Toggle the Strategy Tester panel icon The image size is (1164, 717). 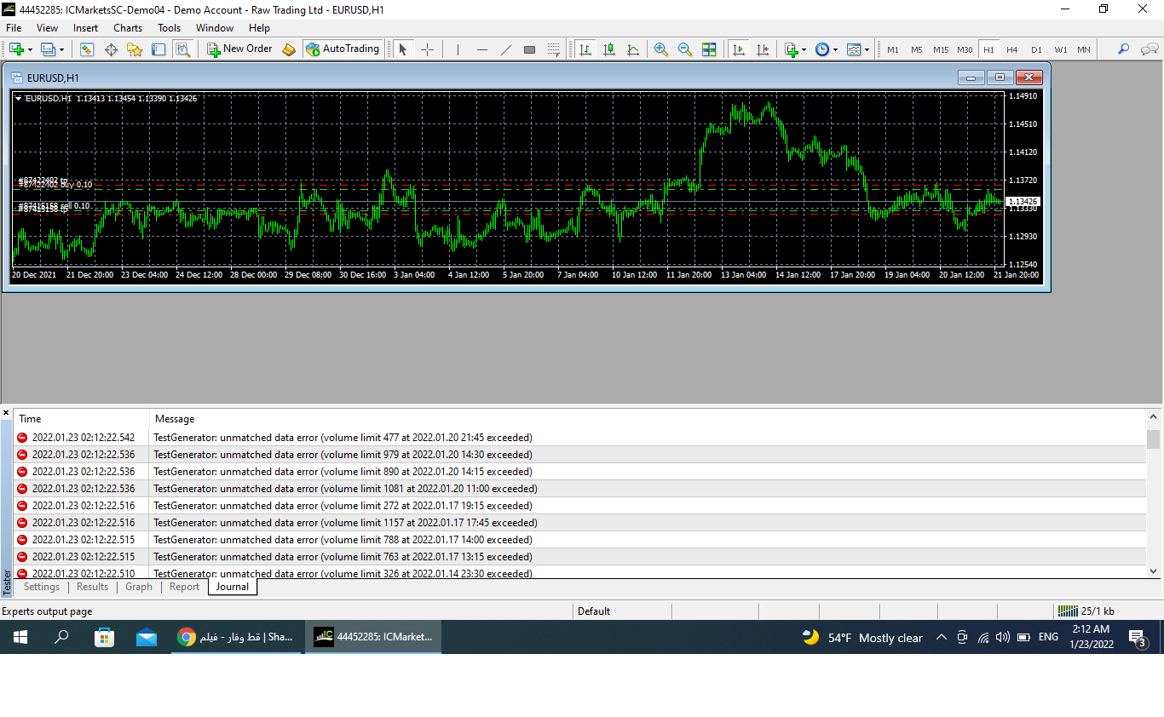[182, 49]
